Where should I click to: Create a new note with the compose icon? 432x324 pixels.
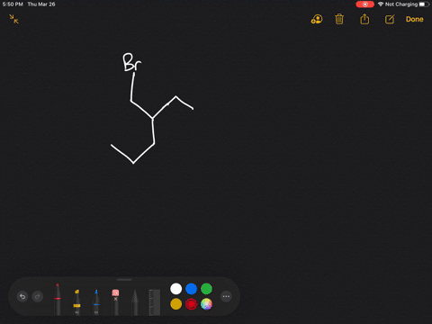[x=390, y=20]
